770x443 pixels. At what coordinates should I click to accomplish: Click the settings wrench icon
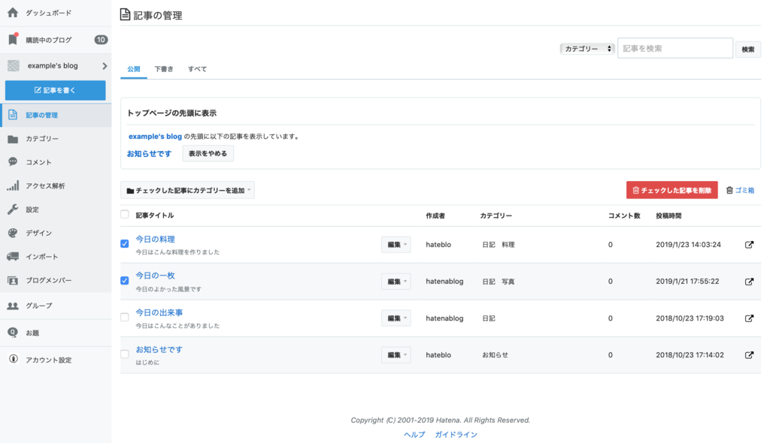pyautogui.click(x=13, y=209)
